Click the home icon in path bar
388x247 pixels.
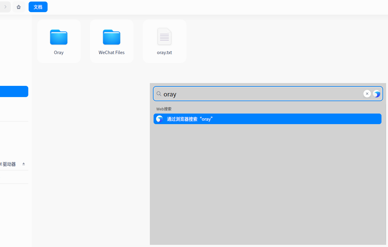pyautogui.click(x=19, y=7)
